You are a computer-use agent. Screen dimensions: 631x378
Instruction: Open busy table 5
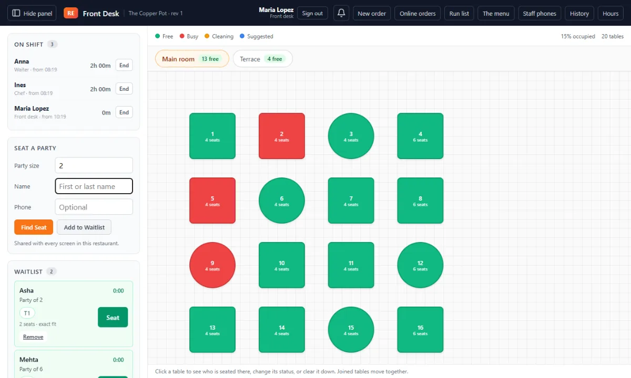click(212, 201)
